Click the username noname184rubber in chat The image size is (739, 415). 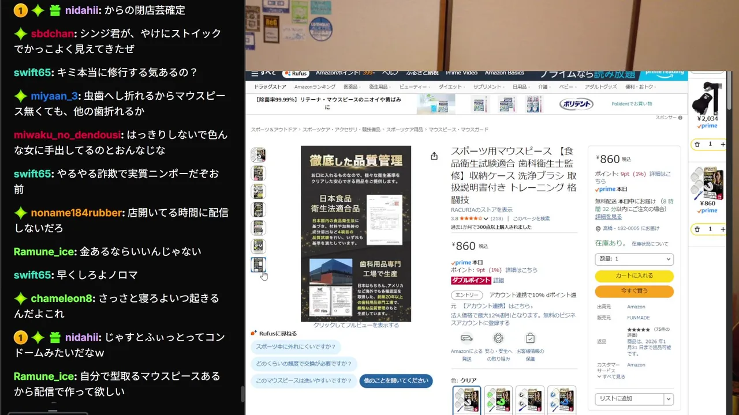(77, 213)
